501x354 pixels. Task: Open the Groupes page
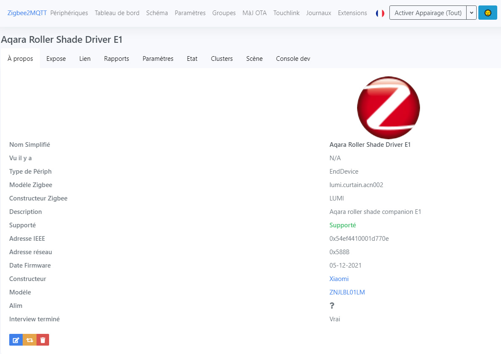coord(224,13)
